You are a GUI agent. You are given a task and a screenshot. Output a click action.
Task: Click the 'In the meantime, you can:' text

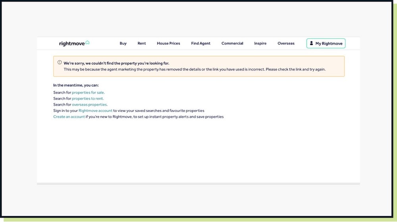(x=76, y=85)
